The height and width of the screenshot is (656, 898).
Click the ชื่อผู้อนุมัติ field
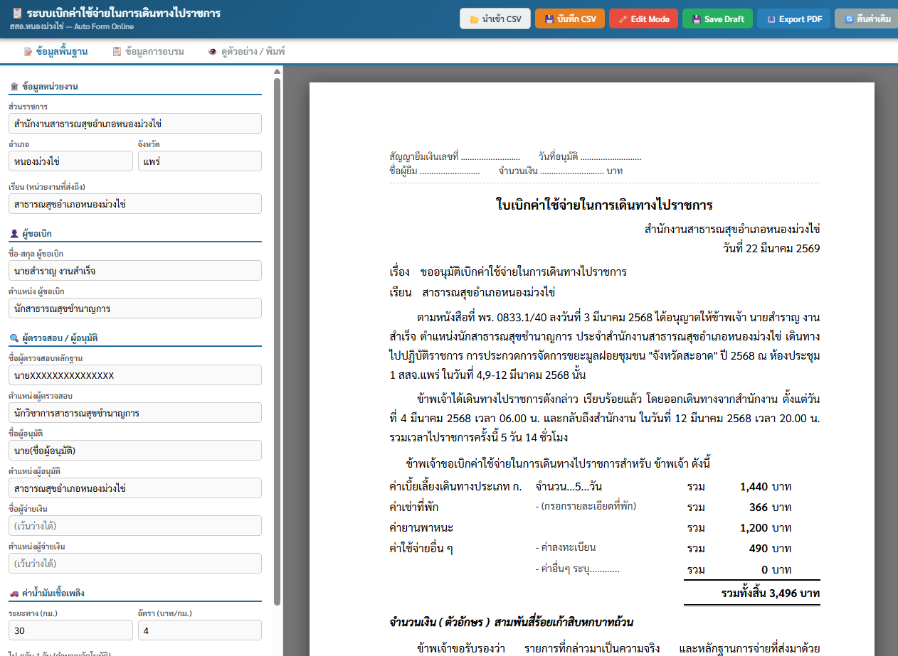tap(135, 451)
